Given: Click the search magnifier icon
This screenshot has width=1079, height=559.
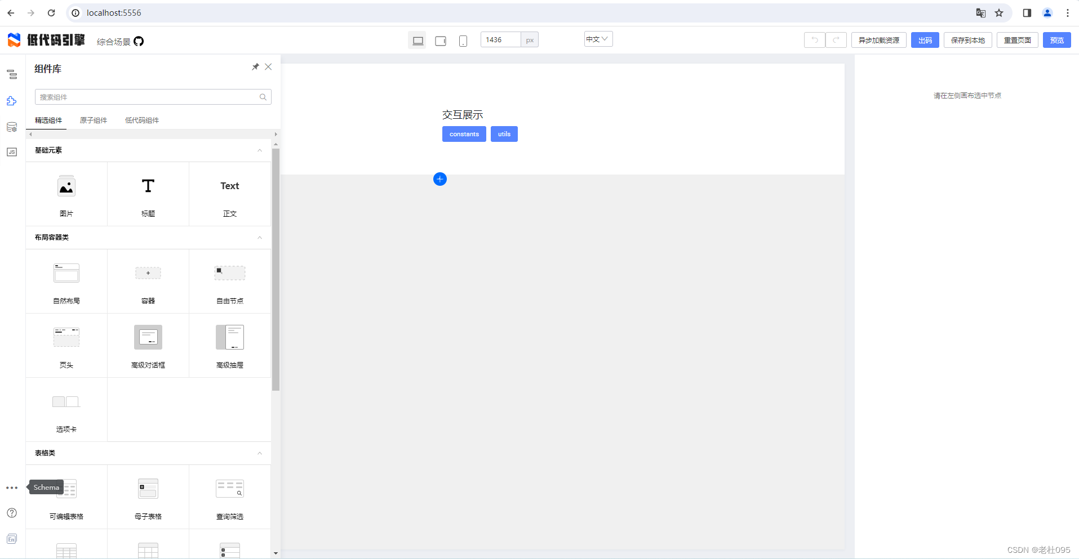Looking at the screenshot, I should tap(263, 97).
